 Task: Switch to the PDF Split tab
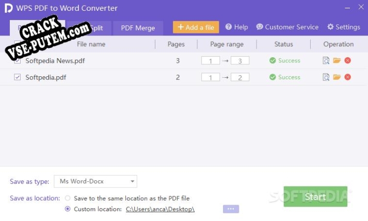89,28
